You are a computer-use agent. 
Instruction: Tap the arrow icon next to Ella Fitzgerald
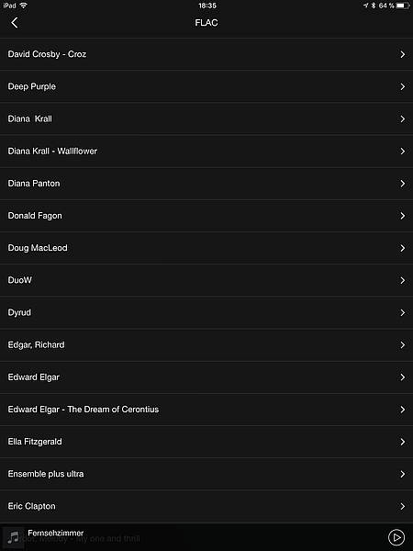point(403,442)
